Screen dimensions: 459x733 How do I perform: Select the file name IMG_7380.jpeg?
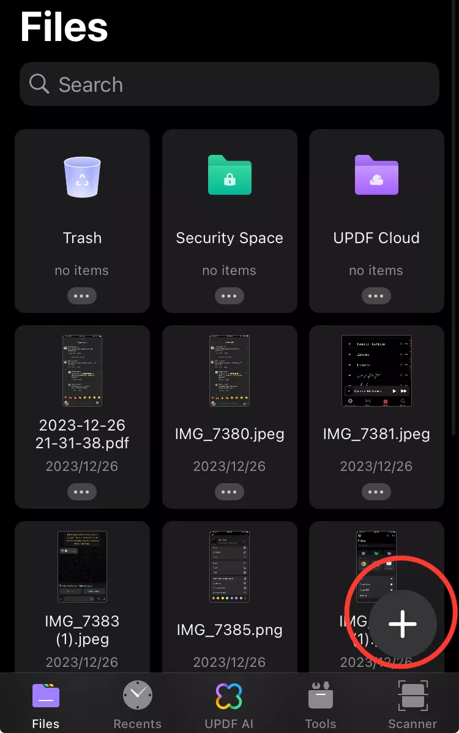coord(229,434)
